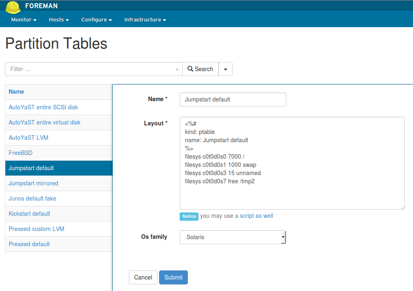Open the Preseed custom LVM entry
Viewport: 413px width, 291px height.
point(37,229)
